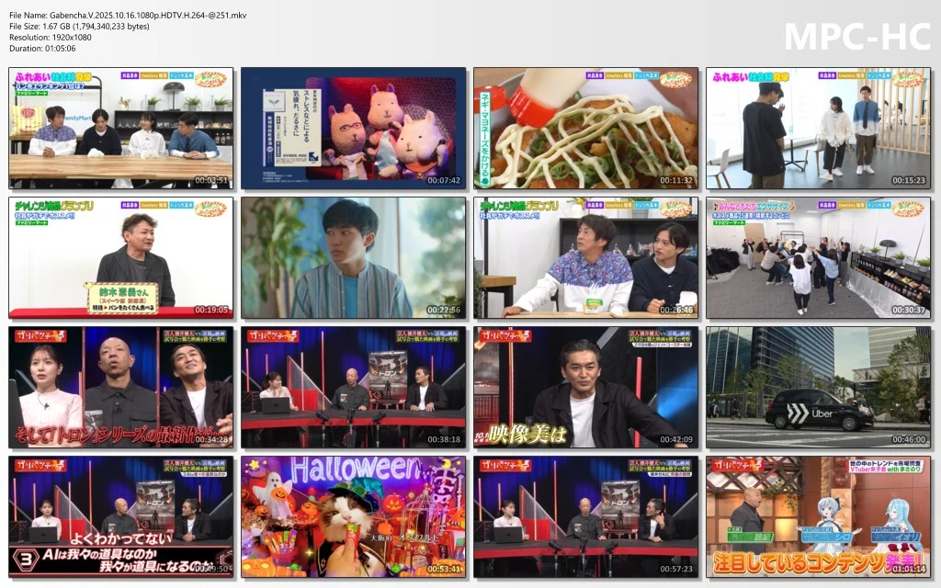Select the studio desk thumbnail at 00:38:18
Image resolution: width=941 pixels, height=588 pixels.
click(353, 387)
